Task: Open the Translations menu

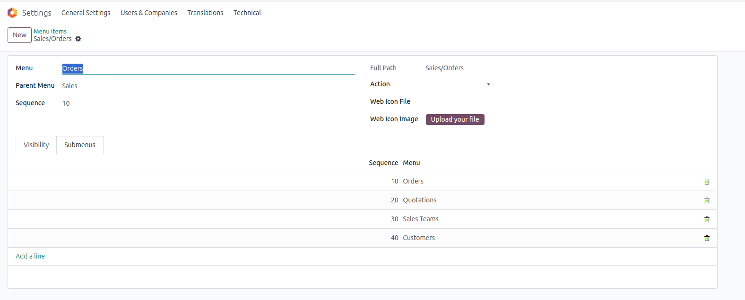Action: pyautogui.click(x=205, y=13)
